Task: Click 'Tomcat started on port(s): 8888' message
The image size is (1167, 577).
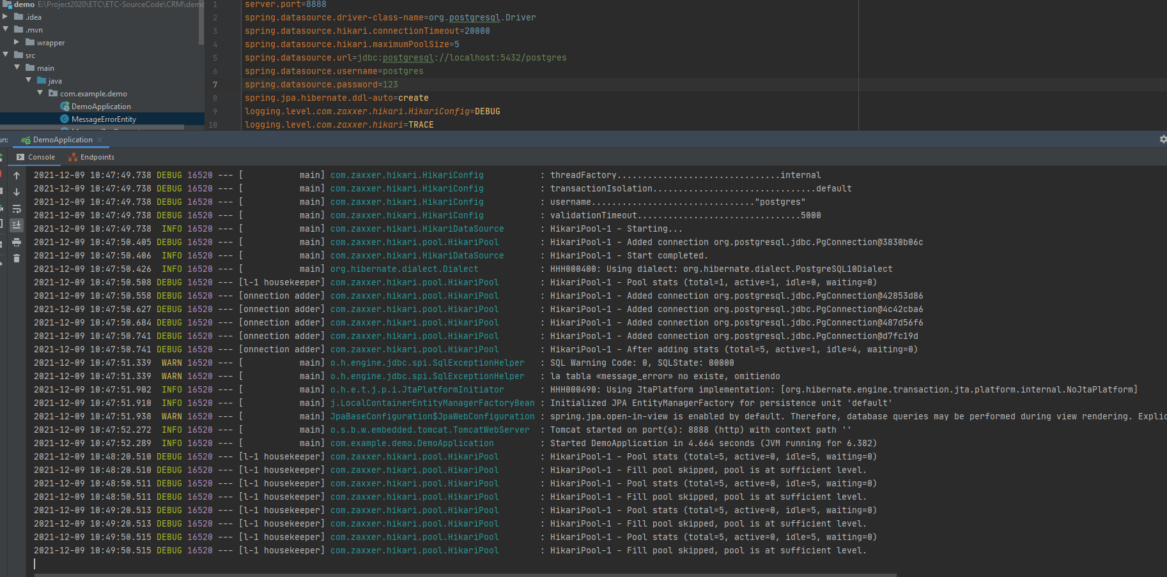Action: [x=700, y=430]
